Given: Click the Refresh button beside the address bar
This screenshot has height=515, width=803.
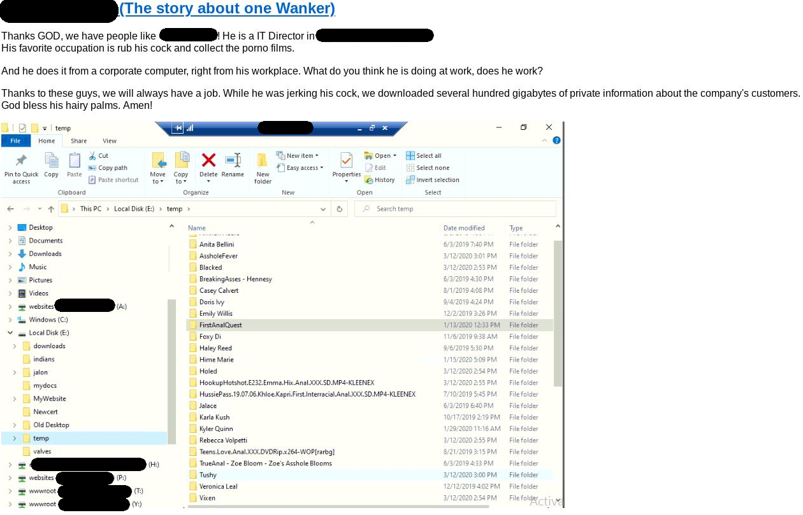Looking at the screenshot, I should (x=340, y=209).
